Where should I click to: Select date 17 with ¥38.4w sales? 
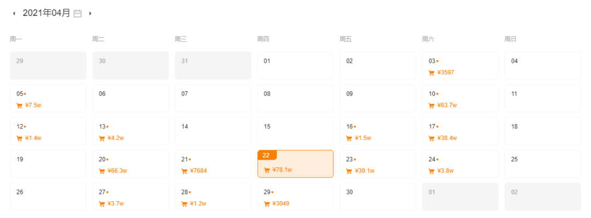460,131
